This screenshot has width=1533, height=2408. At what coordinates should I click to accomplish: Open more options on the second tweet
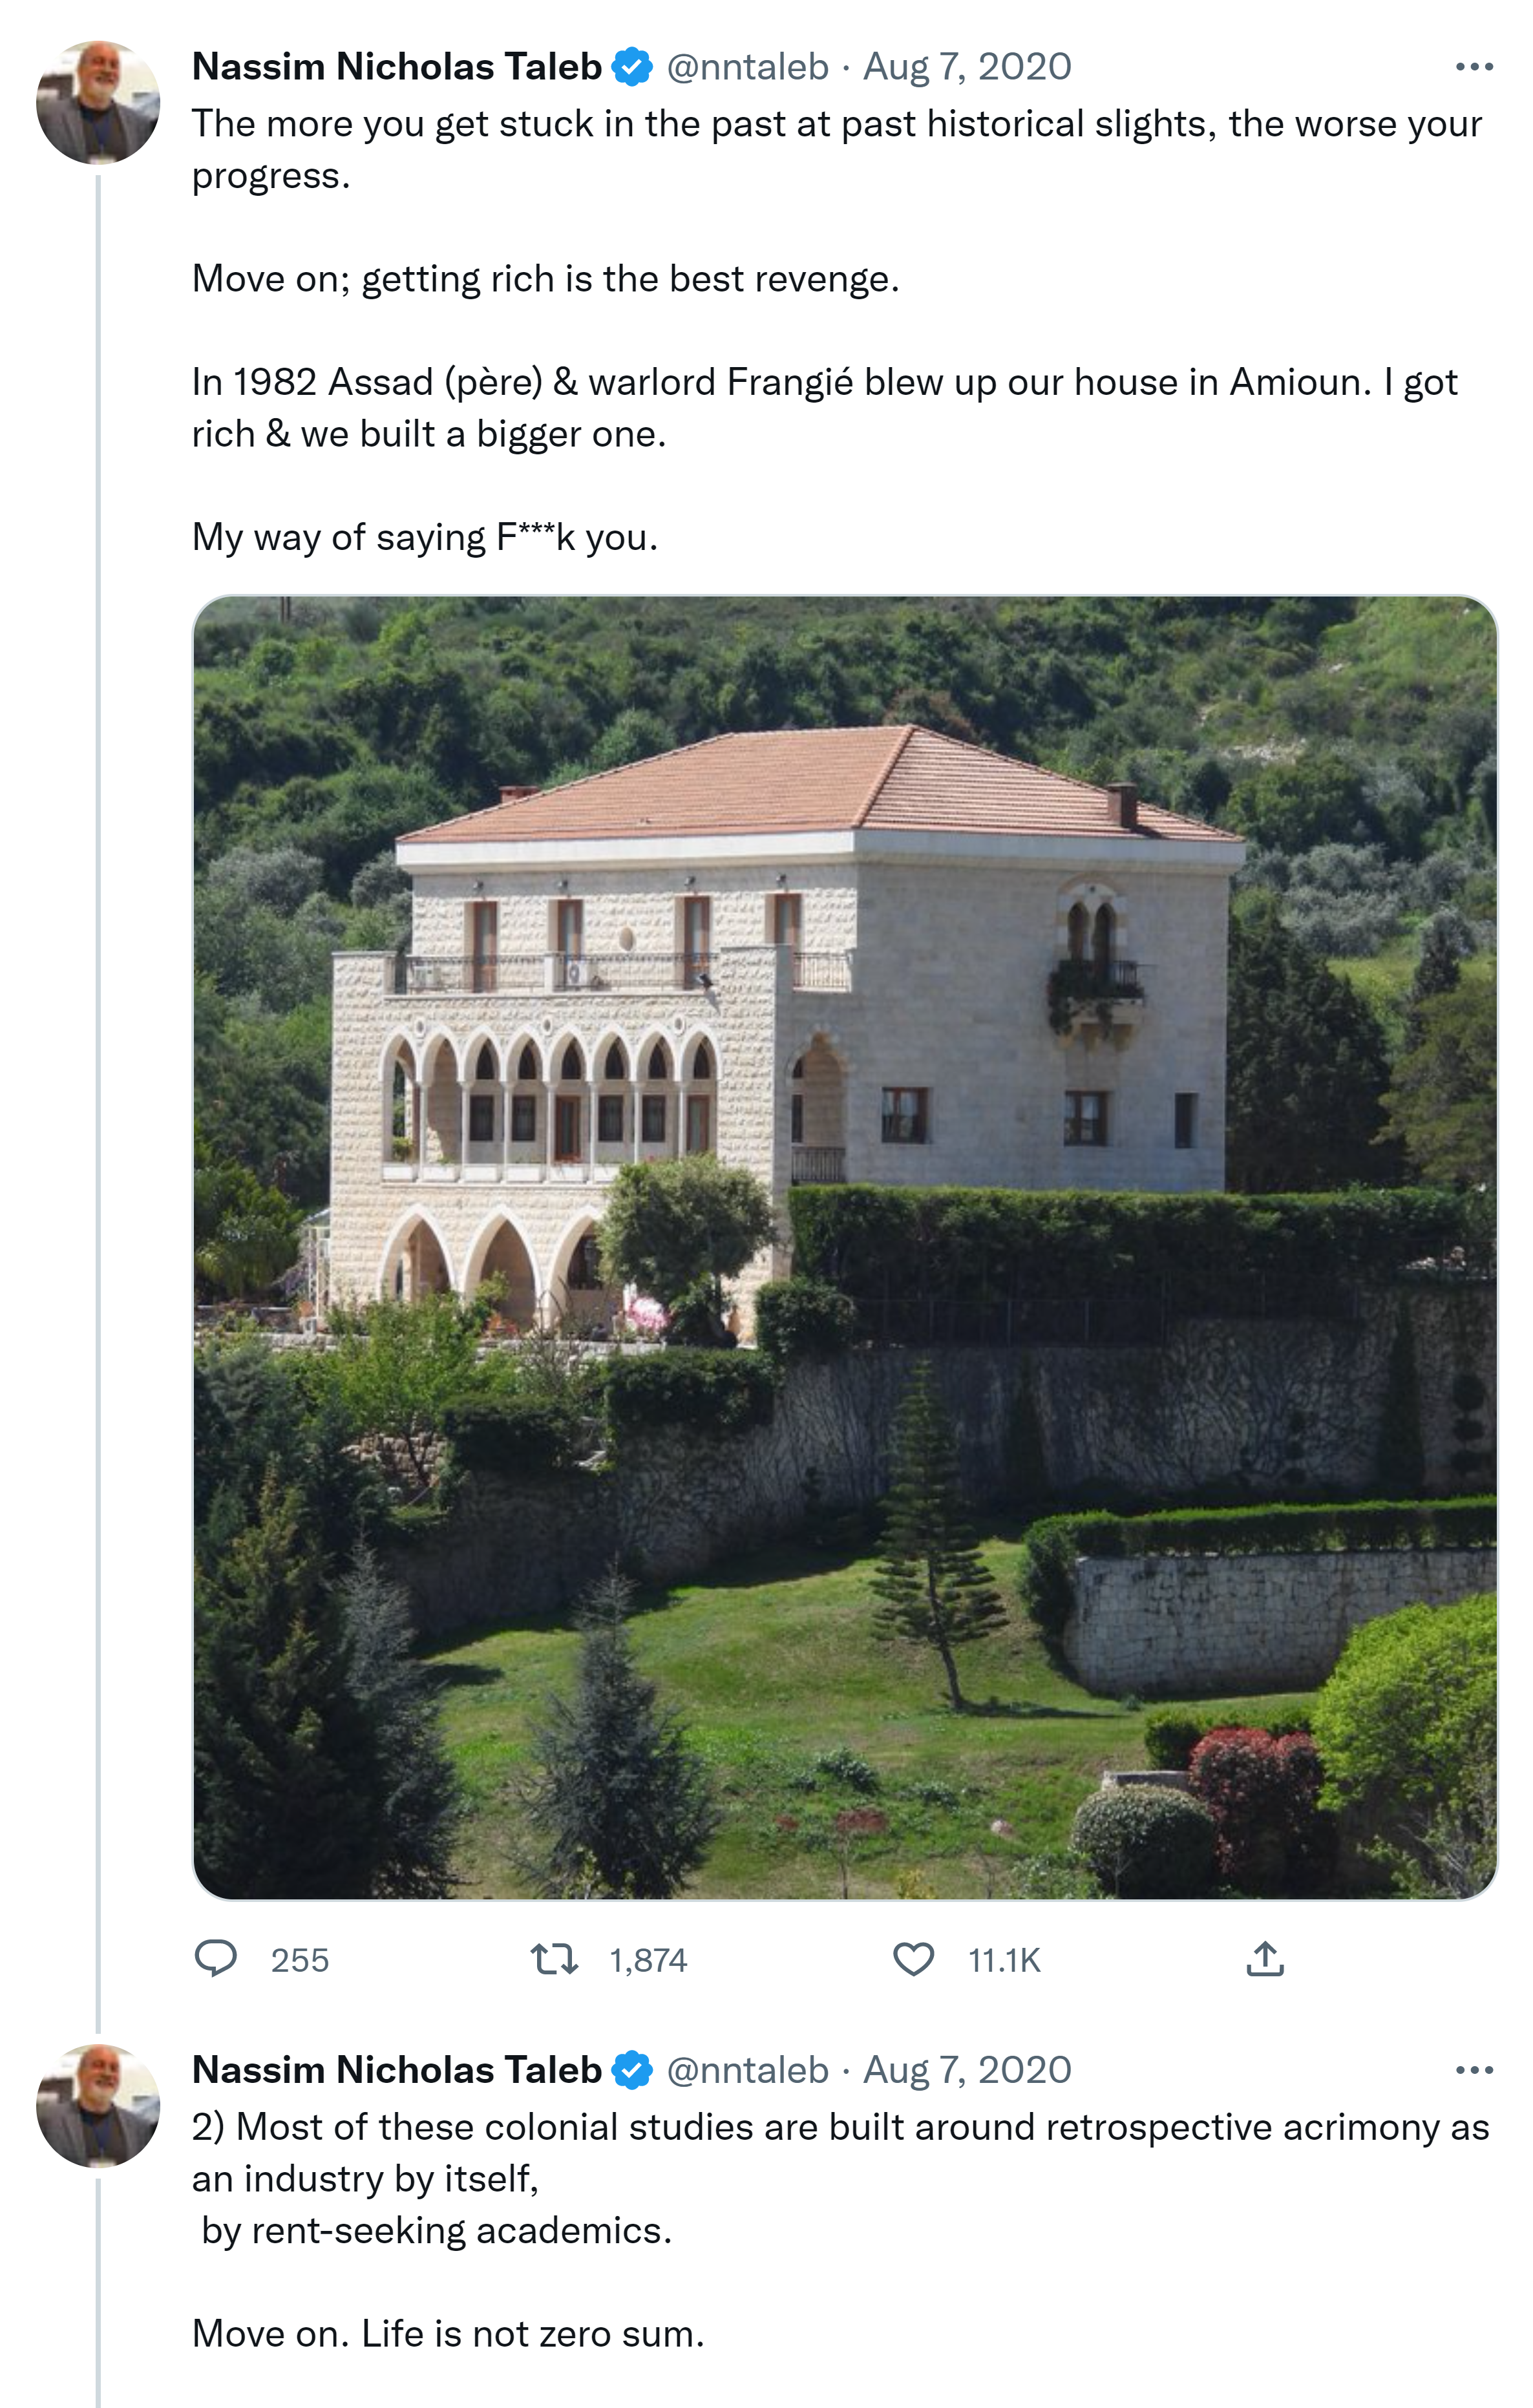click(x=1474, y=2070)
